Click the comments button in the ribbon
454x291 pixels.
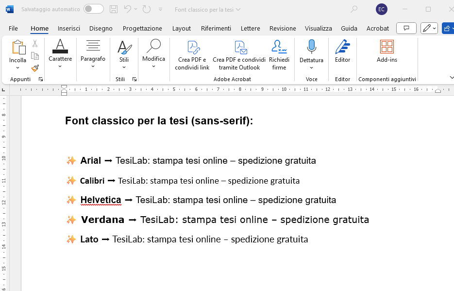pyautogui.click(x=406, y=28)
